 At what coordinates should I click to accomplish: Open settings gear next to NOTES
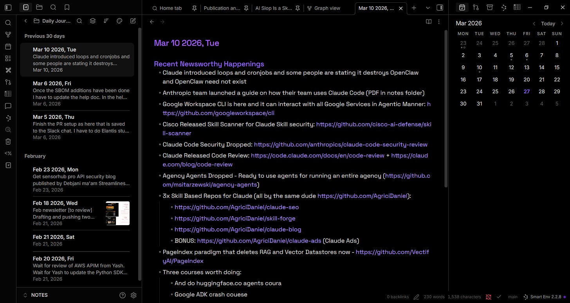(x=133, y=295)
